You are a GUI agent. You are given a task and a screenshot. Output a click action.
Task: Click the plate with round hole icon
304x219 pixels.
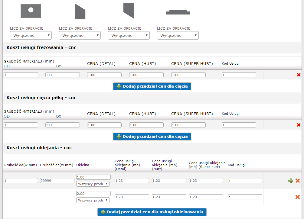tap(31, 11)
